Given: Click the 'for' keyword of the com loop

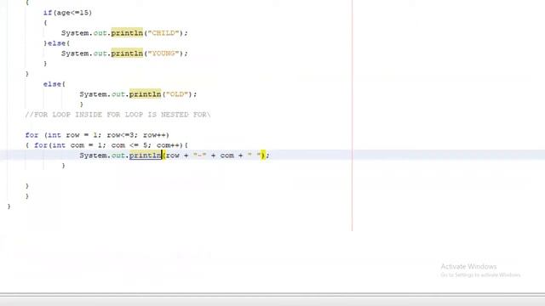Looking at the screenshot, I should (41, 145).
